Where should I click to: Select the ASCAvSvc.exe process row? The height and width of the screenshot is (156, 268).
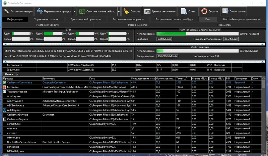pyautogui.click(x=132, y=101)
